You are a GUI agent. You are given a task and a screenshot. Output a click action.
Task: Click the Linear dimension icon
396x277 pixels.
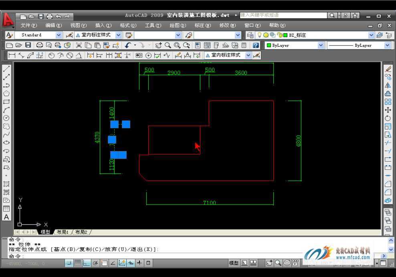(x=12, y=55)
